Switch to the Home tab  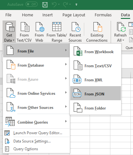tap(27, 15)
